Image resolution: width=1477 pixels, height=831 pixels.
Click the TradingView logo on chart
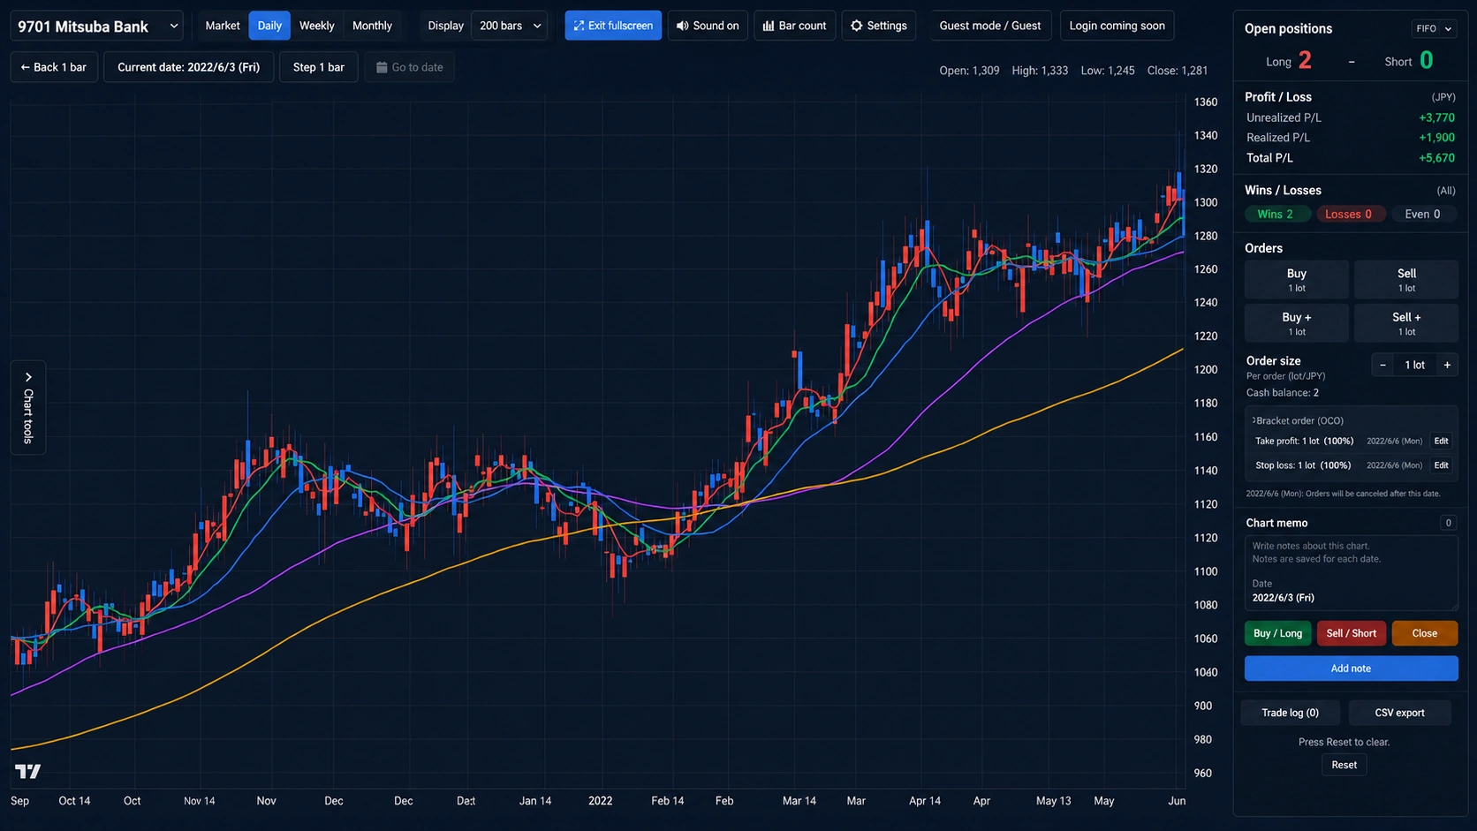[x=28, y=771]
